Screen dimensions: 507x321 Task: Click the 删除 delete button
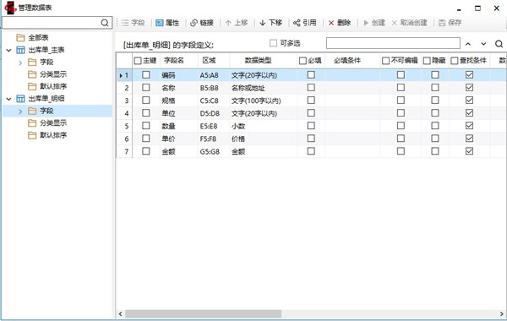(x=340, y=23)
